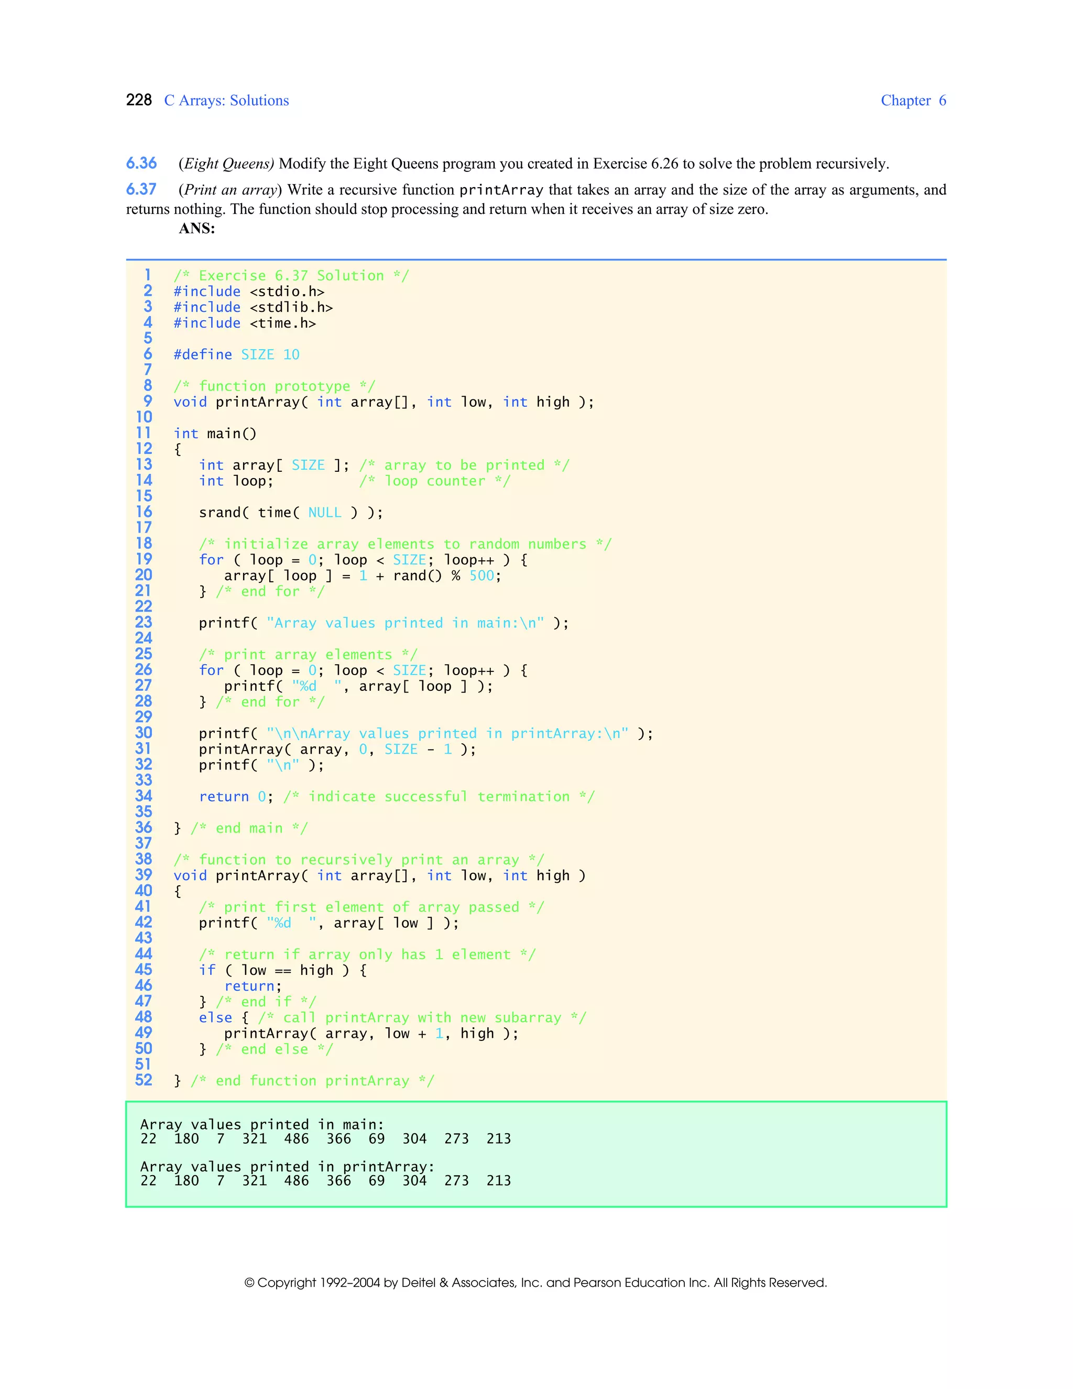The height and width of the screenshot is (1389, 1073).
Task: Click the 'Chapter 6' header text
Action: (913, 101)
